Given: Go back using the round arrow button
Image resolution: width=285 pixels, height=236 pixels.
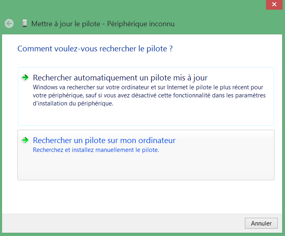Looking at the screenshot, I should tap(9, 23).
